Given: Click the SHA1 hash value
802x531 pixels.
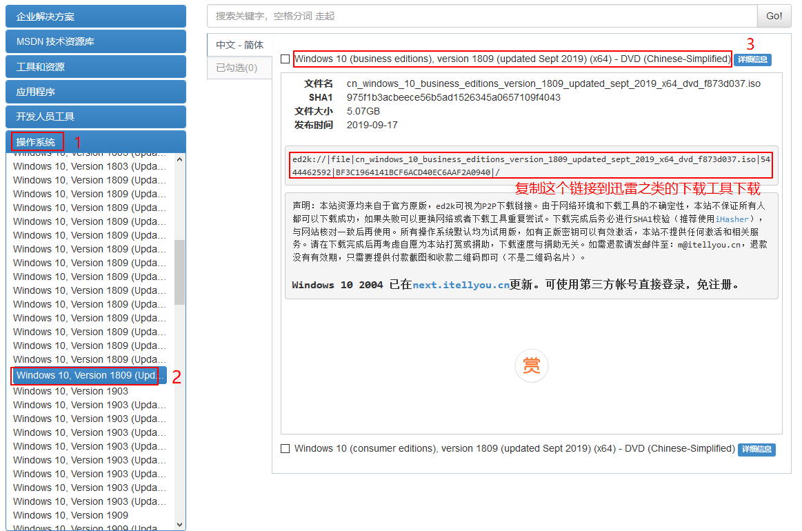Looking at the screenshot, I should pyautogui.click(x=454, y=97).
